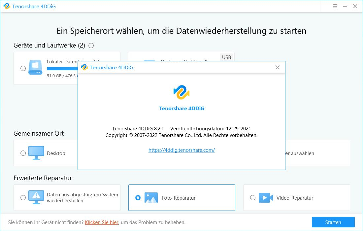363x231 pixels.
Task: Open the hamburger menu
Action: click(335, 6)
